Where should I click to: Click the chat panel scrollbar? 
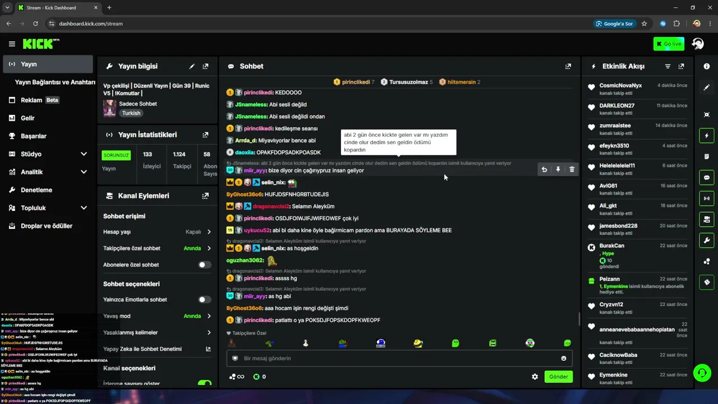pos(579,319)
